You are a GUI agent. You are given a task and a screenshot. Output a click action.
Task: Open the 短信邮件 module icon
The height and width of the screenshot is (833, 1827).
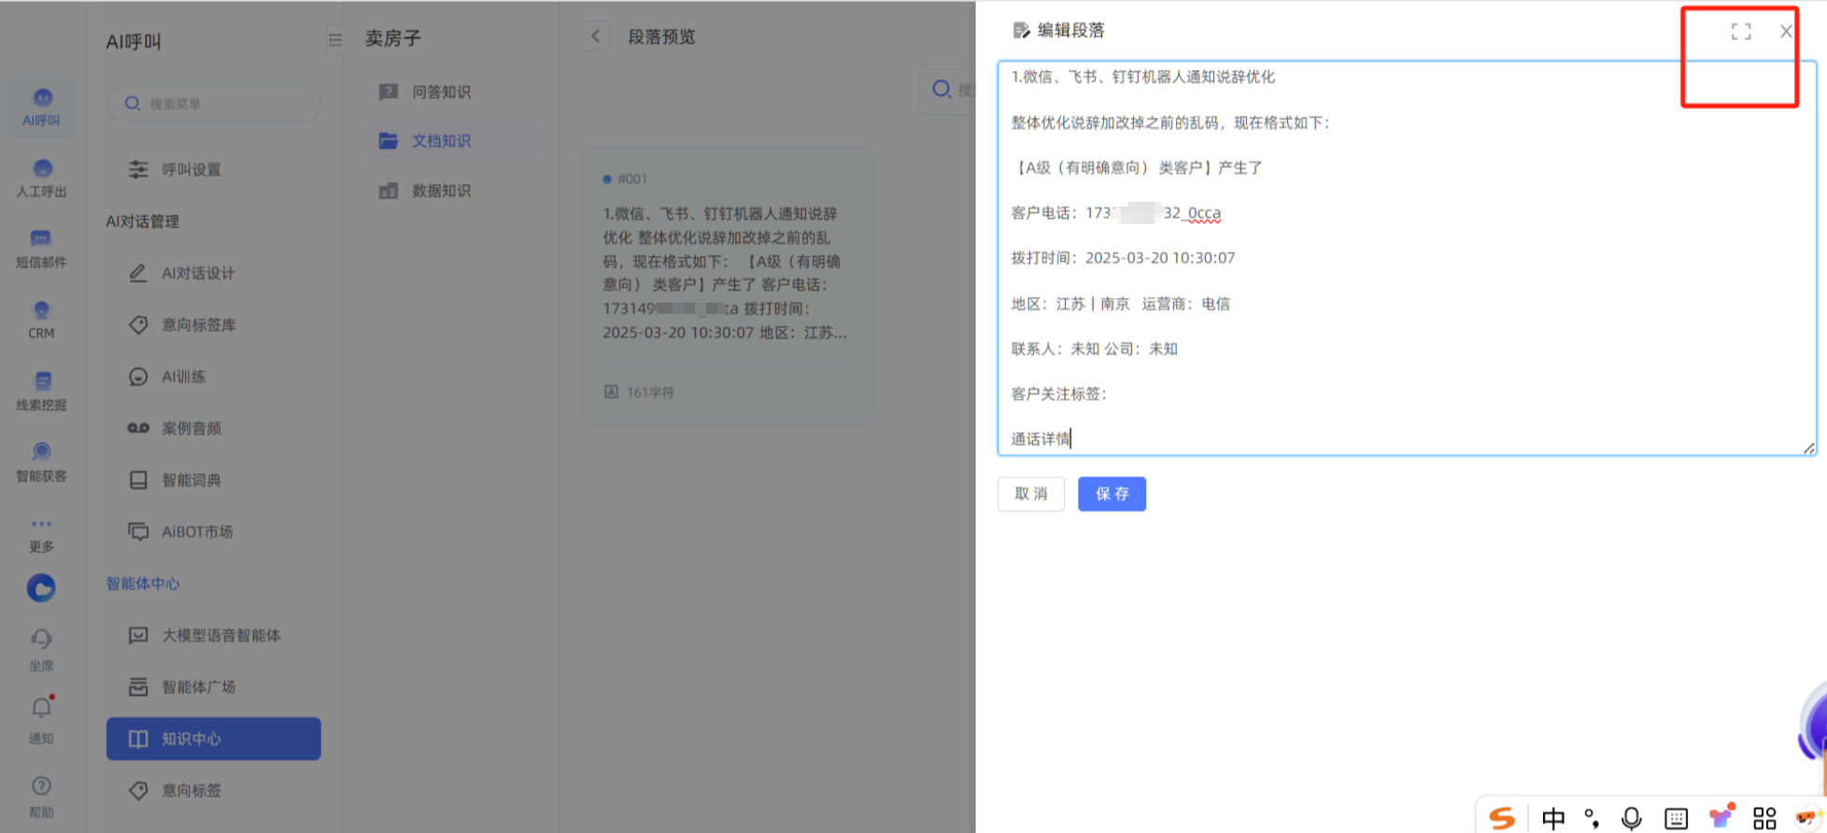[x=42, y=248]
